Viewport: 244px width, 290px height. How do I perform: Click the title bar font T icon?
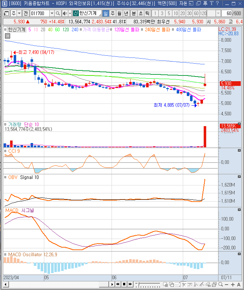[x=212, y=3]
